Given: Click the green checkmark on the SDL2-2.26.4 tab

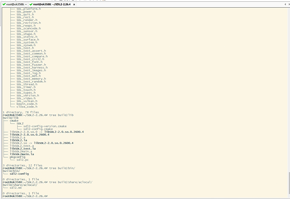Looking at the screenshot, I should click(31, 4).
